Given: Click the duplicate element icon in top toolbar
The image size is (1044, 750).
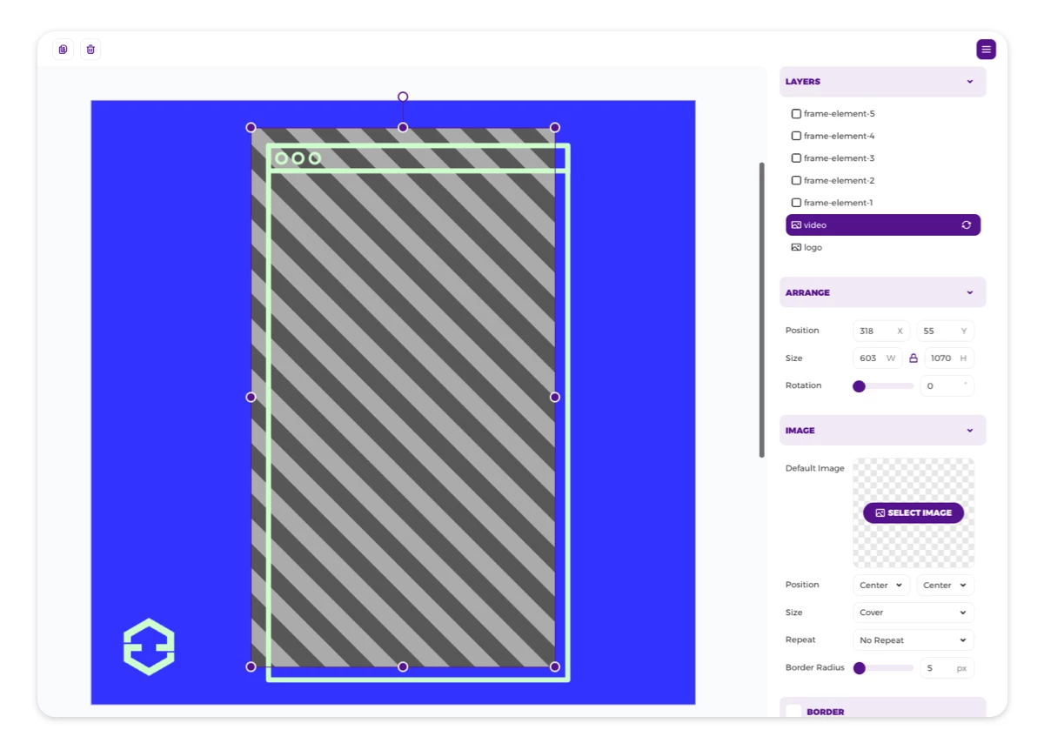Looking at the screenshot, I should click(63, 50).
